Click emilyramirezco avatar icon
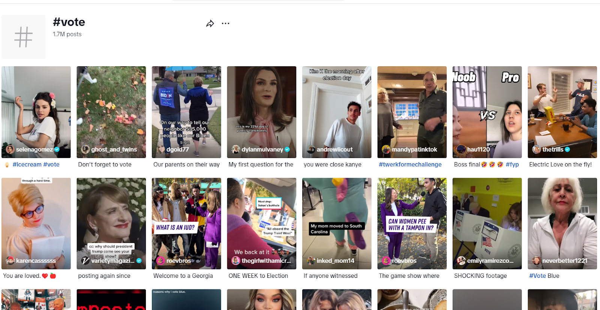Image resolution: width=600 pixels, height=310 pixels. (461, 261)
